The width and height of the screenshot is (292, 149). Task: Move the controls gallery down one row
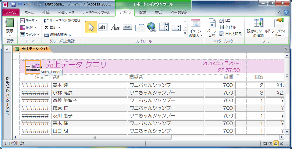pyautogui.click(x=185, y=27)
